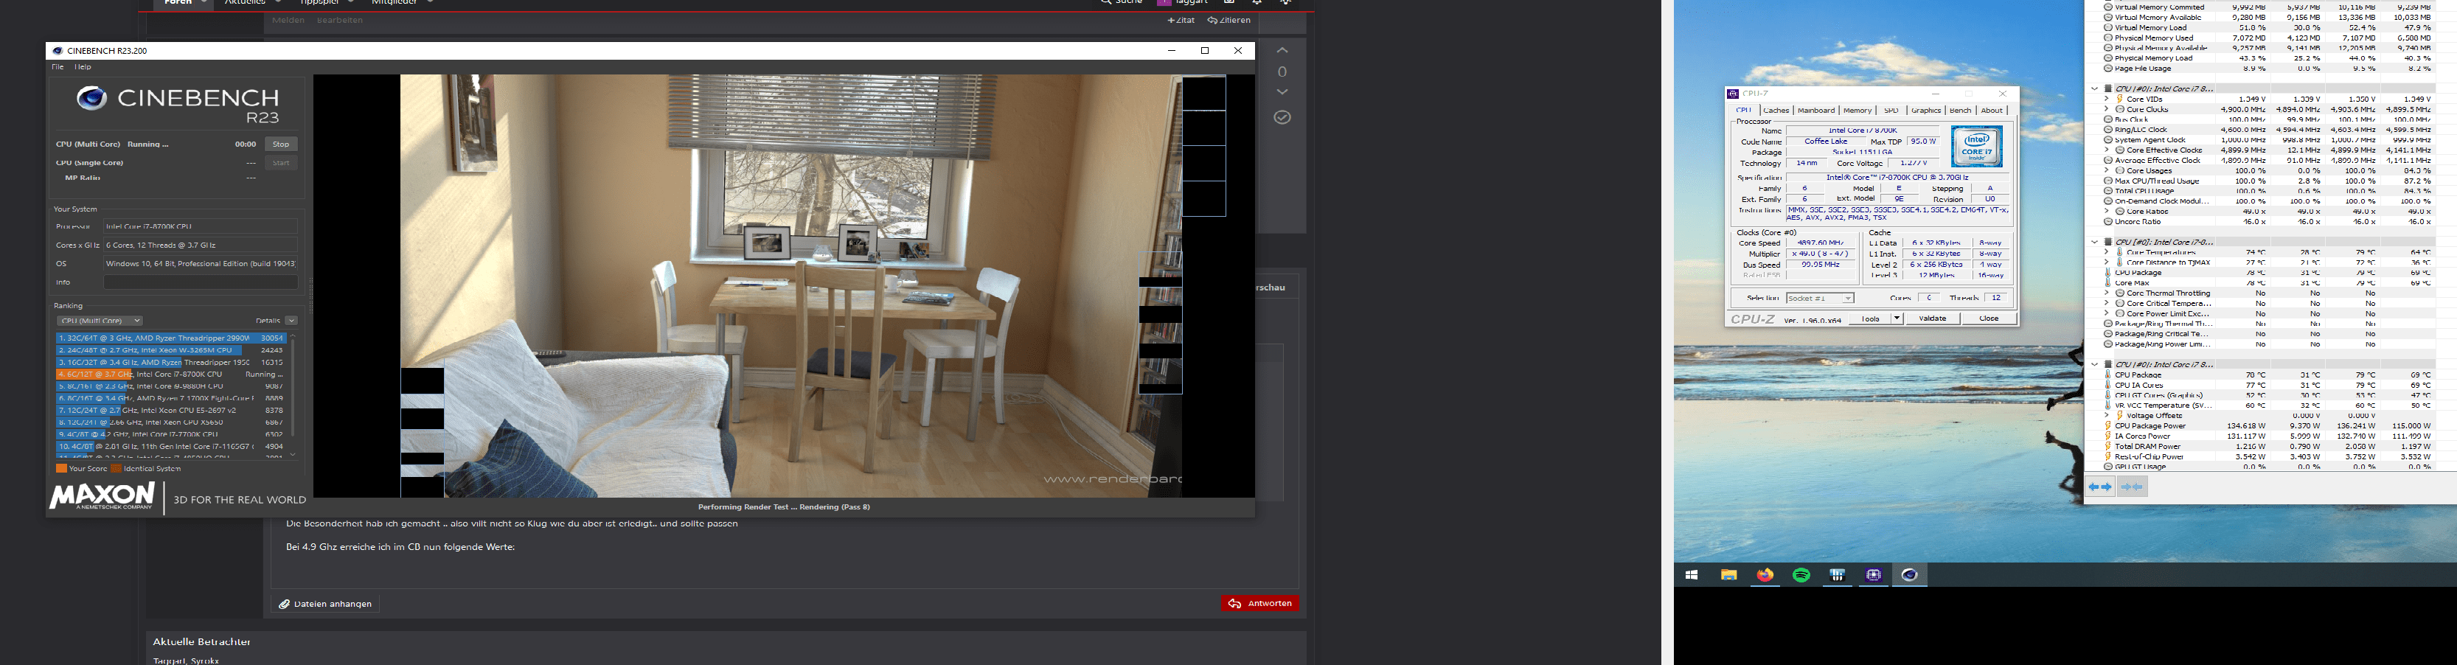The height and width of the screenshot is (665, 2457).
Task: Downvote the forum post with the down chevron
Action: click(1282, 91)
